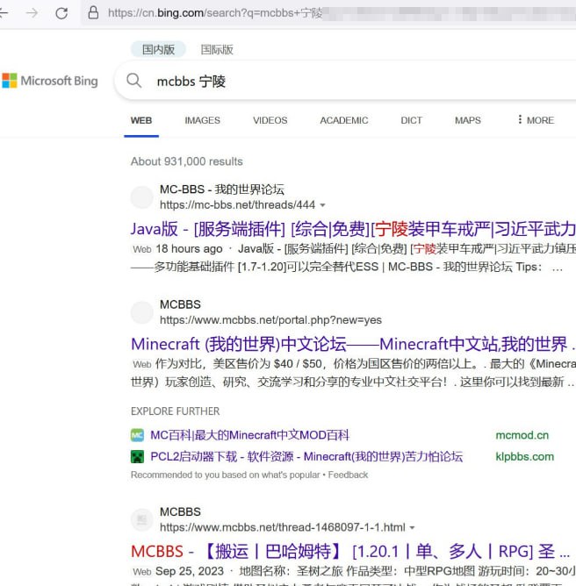Click https://mc-bbs.net/threads/444 URL

click(x=237, y=205)
